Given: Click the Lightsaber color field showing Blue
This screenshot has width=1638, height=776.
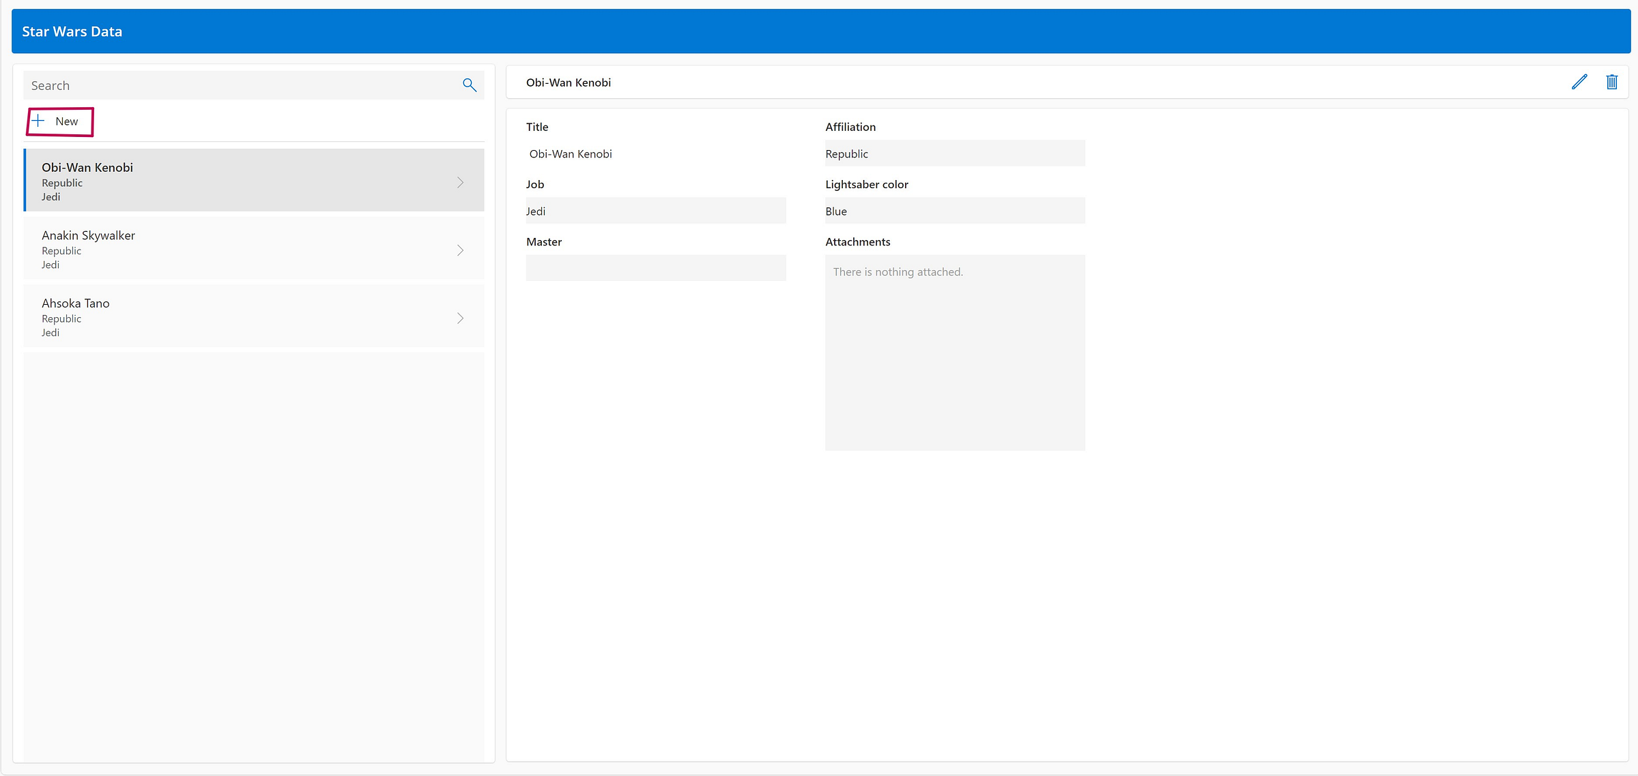Looking at the screenshot, I should pos(955,211).
